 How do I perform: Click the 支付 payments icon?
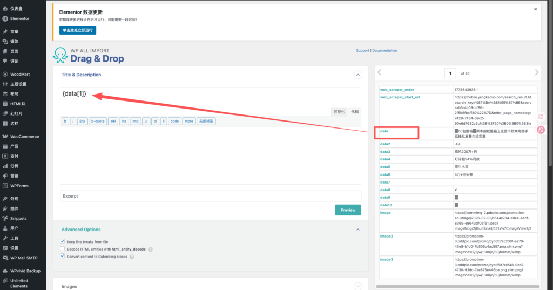coord(5,156)
